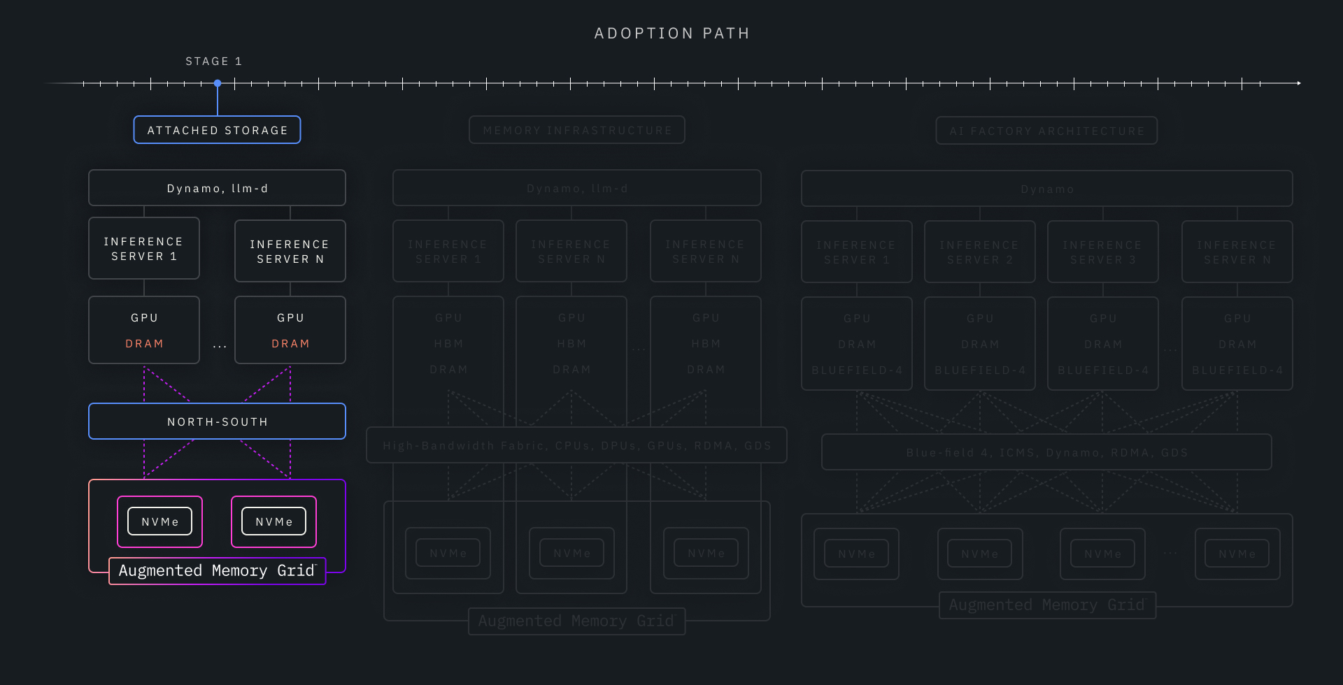The image size is (1343, 685).
Task: Switch to the Memory Infrastructure stage tab
Action: click(x=576, y=130)
